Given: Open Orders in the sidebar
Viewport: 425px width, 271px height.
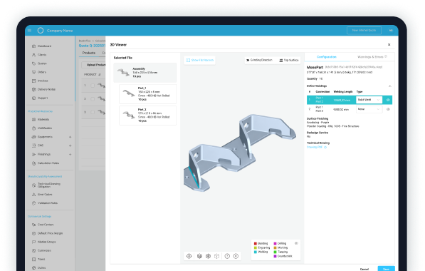Looking at the screenshot, I should click(39, 72).
